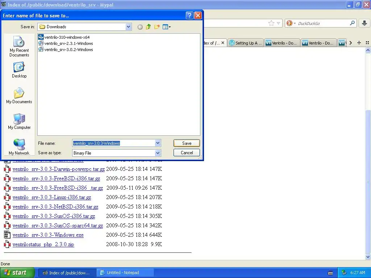The height and width of the screenshot is (278, 371).
Task: Open the Windows start menu
Action: tap(17, 273)
